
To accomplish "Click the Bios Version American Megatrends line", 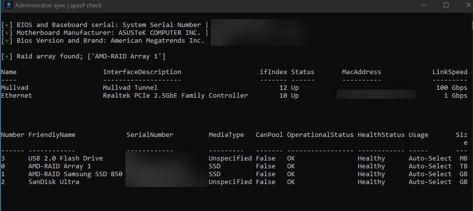I will coord(103,41).
